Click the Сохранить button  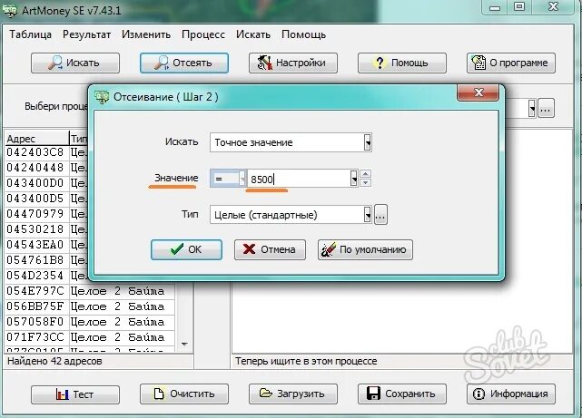click(402, 394)
